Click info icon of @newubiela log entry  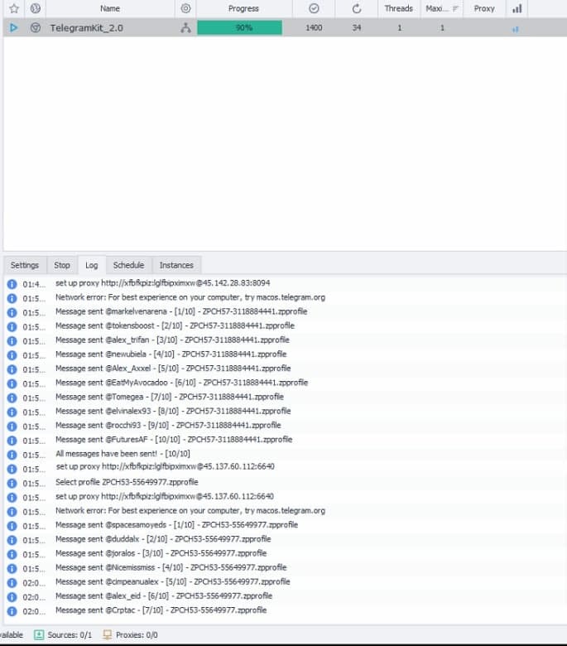[x=12, y=355]
